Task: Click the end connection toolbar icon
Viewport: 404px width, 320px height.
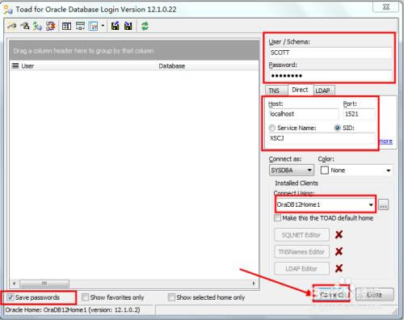Action: pos(25,26)
